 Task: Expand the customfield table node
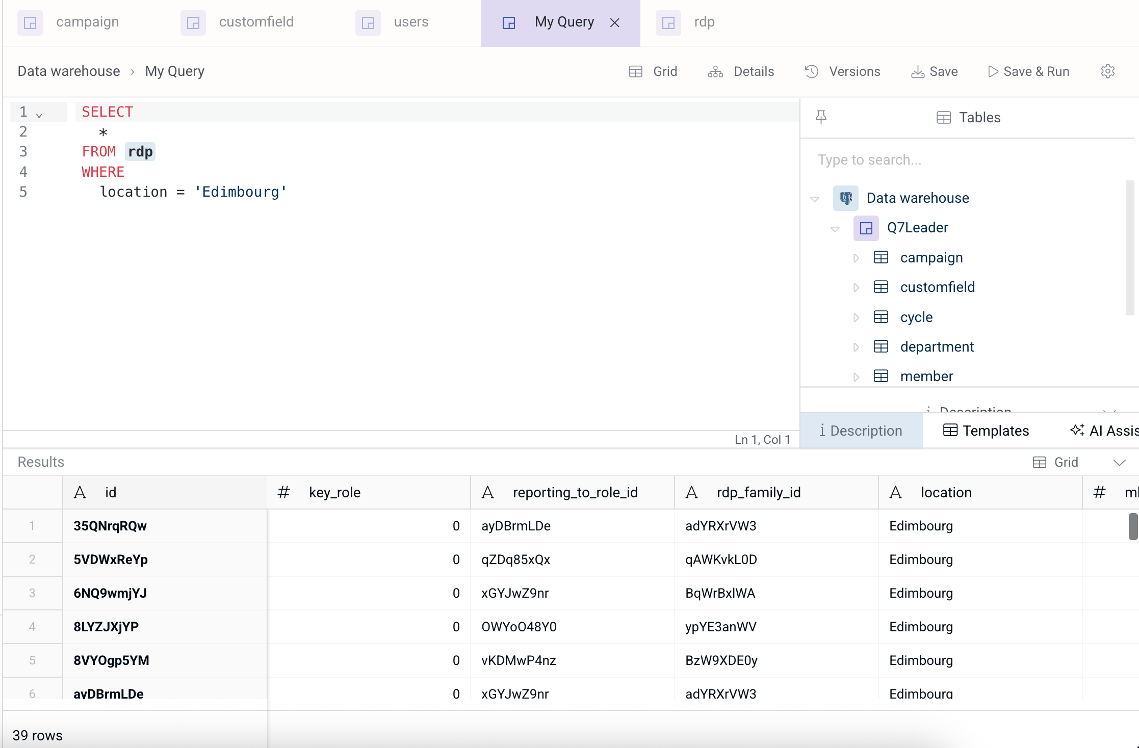click(x=856, y=287)
